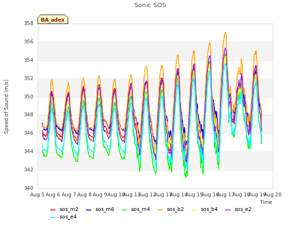Select the sos_e4 legend entry
The image size is (301, 226).
coord(63,217)
